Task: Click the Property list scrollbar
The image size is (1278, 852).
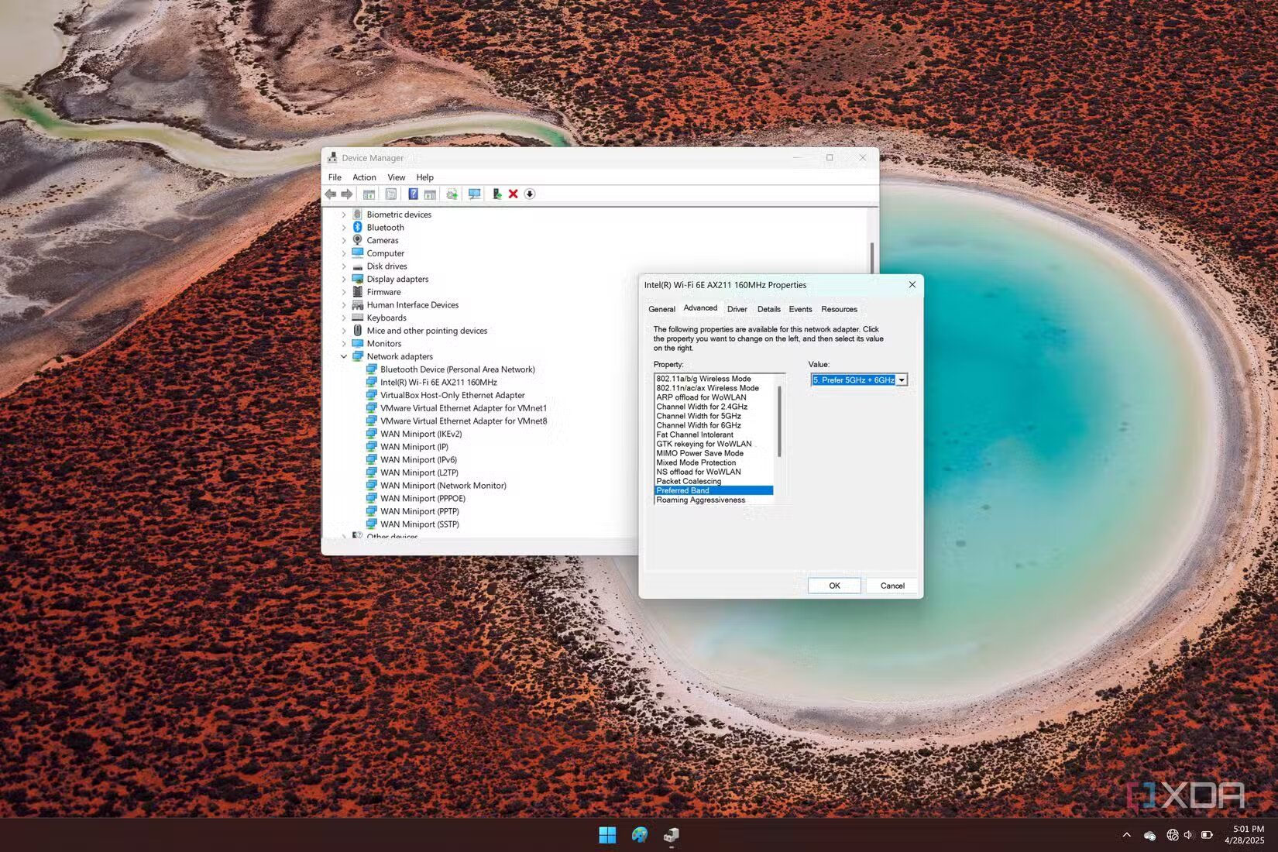Action: click(x=779, y=422)
